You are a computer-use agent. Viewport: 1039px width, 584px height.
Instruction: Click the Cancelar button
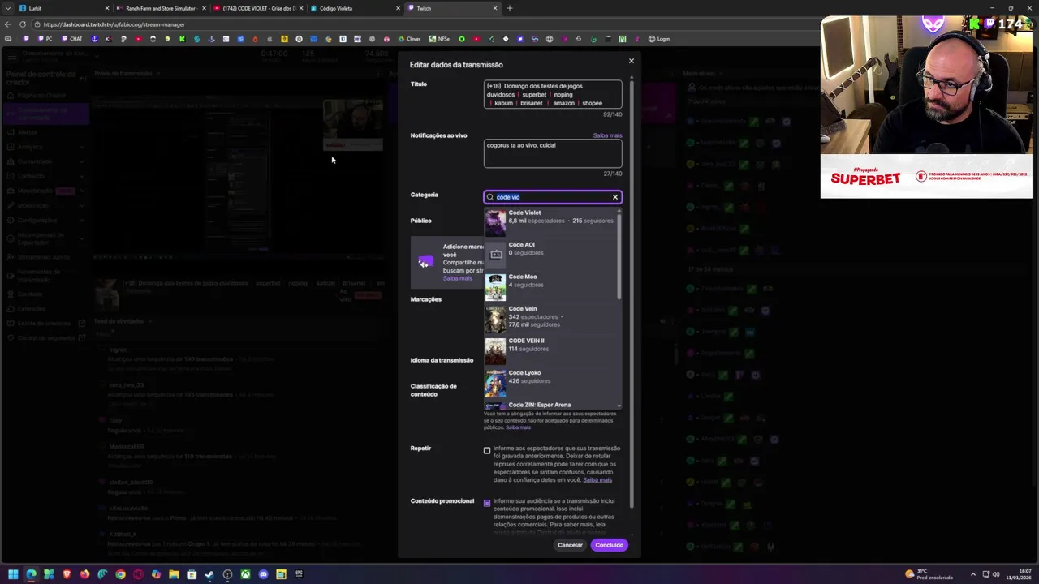(570, 545)
